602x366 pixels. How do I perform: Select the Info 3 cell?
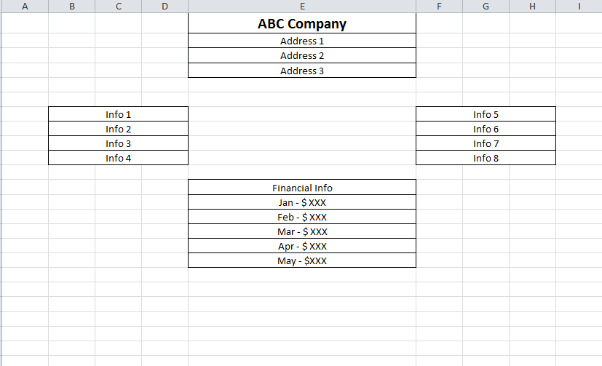pyautogui.click(x=118, y=143)
